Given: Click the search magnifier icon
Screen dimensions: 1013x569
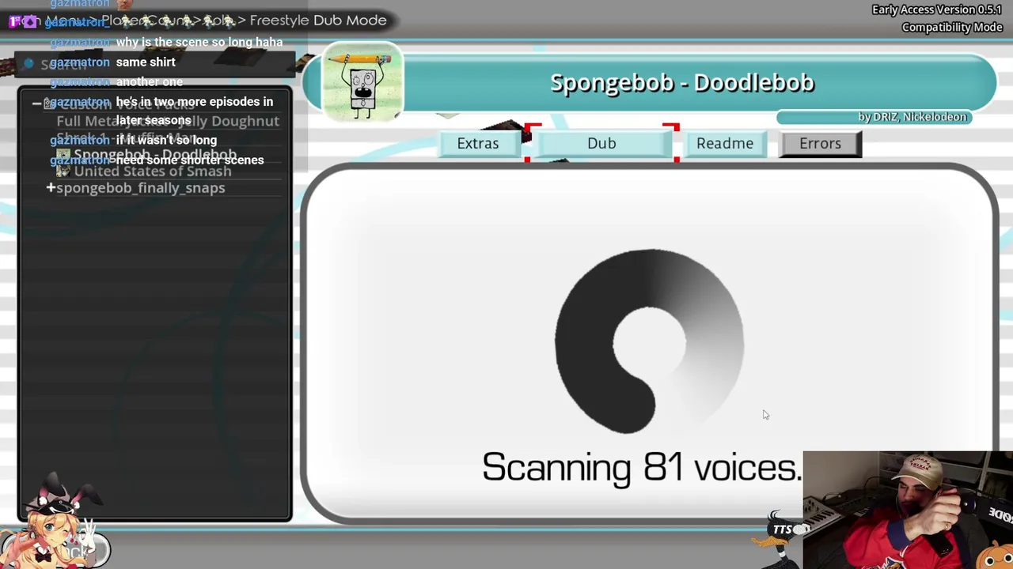Looking at the screenshot, I should [x=28, y=63].
